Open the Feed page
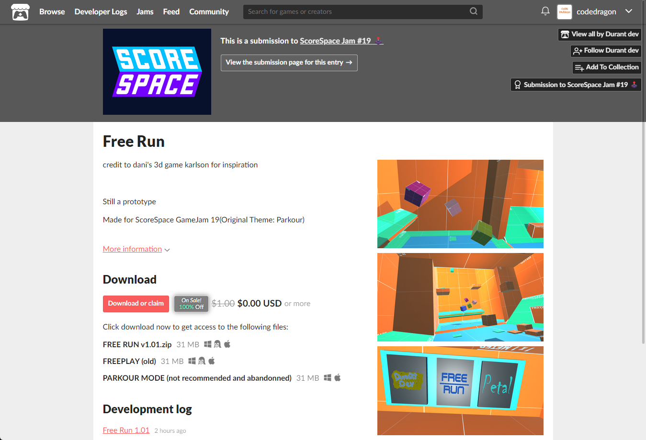 click(x=171, y=11)
